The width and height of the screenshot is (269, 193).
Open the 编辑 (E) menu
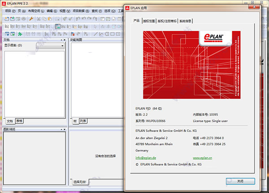[52, 11]
